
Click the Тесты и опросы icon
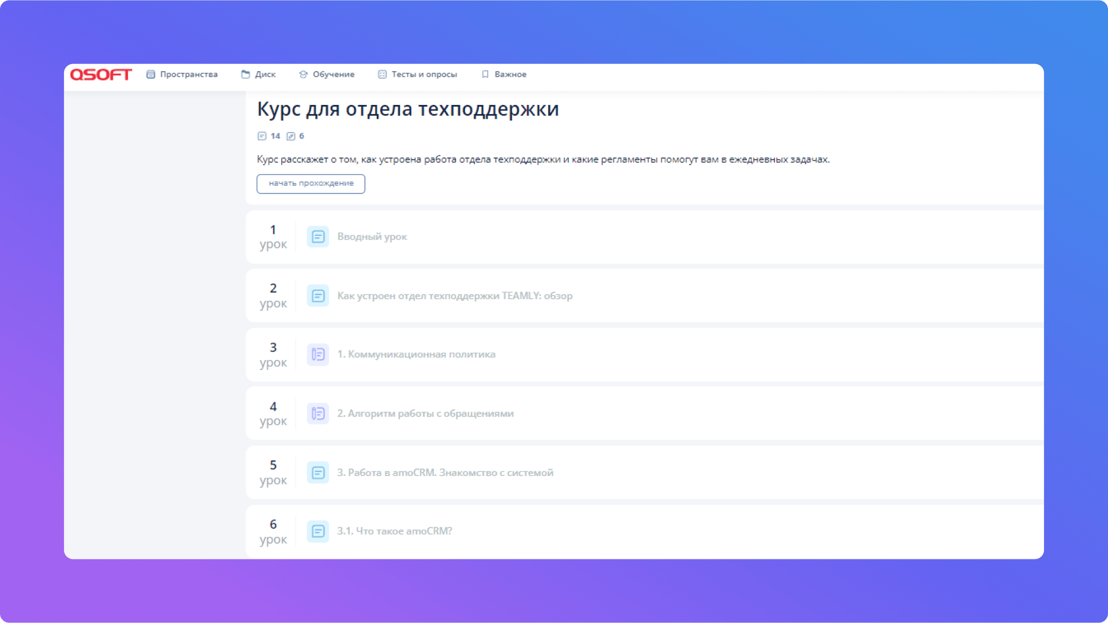(382, 74)
